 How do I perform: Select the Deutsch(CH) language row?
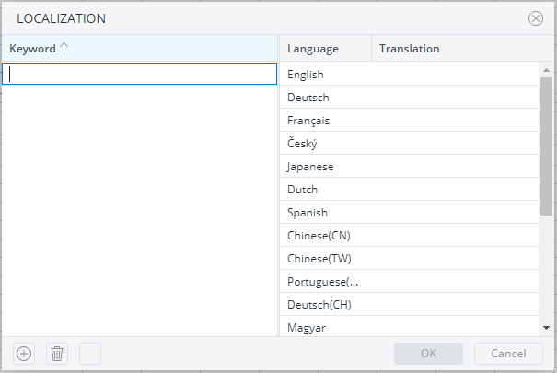pyautogui.click(x=409, y=305)
